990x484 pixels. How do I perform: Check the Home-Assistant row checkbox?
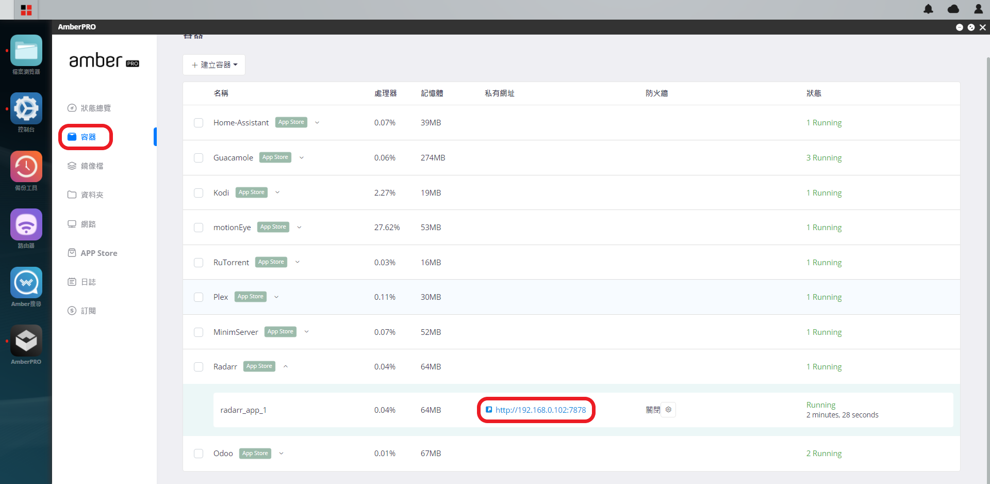(199, 123)
